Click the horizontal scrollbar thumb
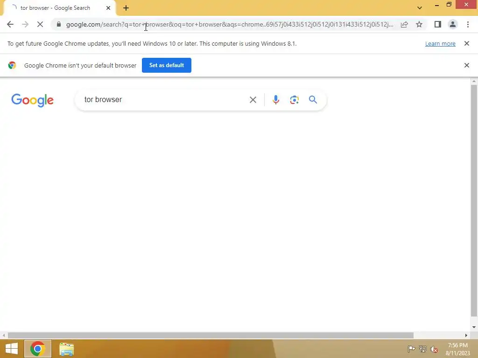The height and width of the screenshot is (358, 478). pyautogui.click(x=211, y=335)
